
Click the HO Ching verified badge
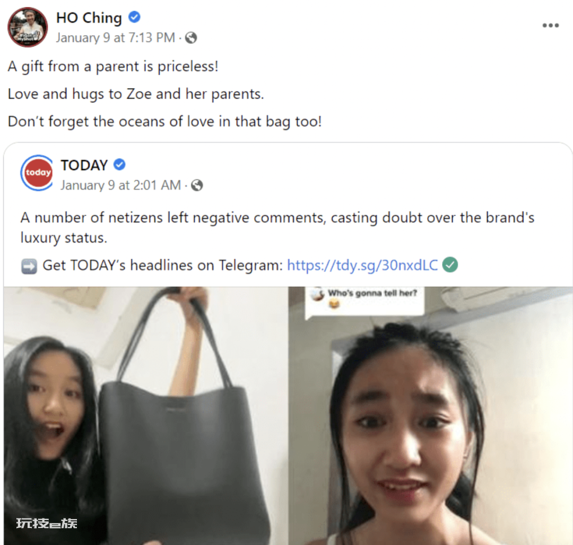point(134,17)
